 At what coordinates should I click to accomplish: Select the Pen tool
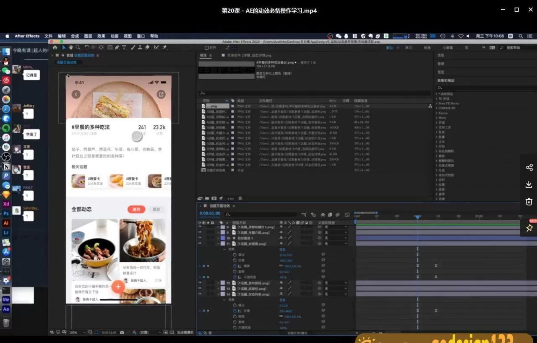tap(117, 48)
